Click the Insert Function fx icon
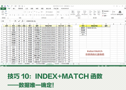126x90 pixels. click(x=22, y=21)
